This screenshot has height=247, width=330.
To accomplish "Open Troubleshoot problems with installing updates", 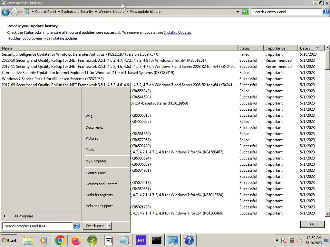I will [x=42, y=38].
